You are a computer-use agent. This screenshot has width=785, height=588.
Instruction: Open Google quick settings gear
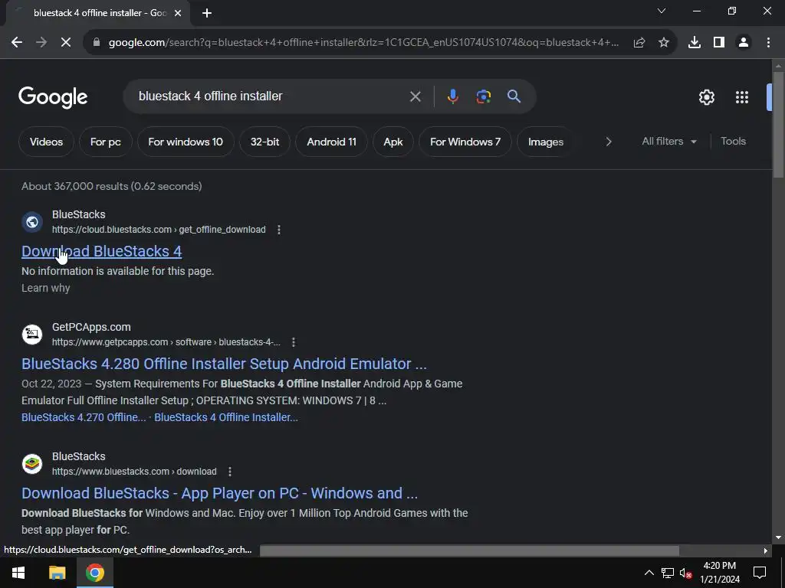click(706, 97)
